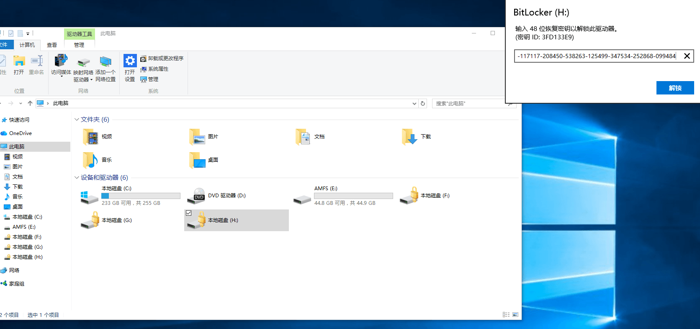Select Videos (视频) in navigation pane
The width and height of the screenshot is (700, 329).
18,157
